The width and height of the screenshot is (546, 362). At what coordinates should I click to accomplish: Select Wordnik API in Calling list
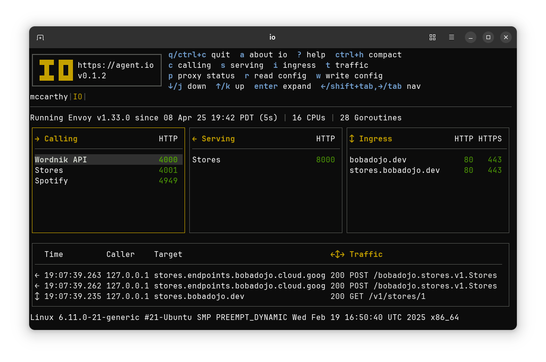pos(108,160)
